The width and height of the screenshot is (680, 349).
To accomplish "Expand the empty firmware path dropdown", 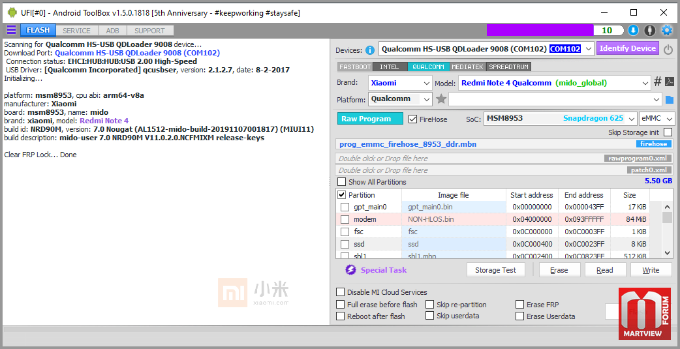I will pos(657,99).
